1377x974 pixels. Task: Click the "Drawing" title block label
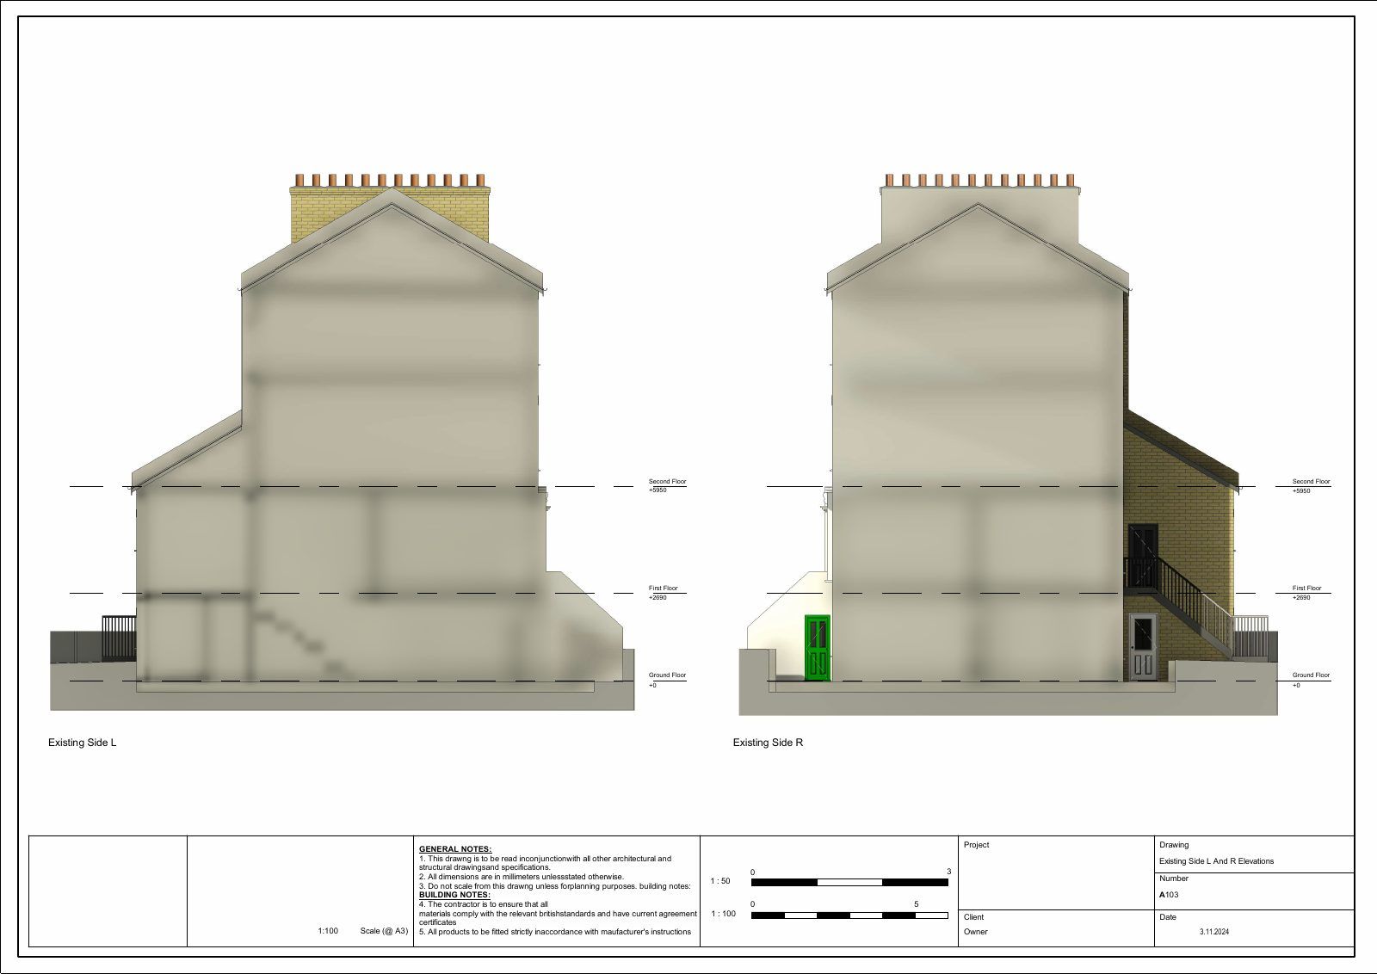pyautogui.click(x=1174, y=845)
